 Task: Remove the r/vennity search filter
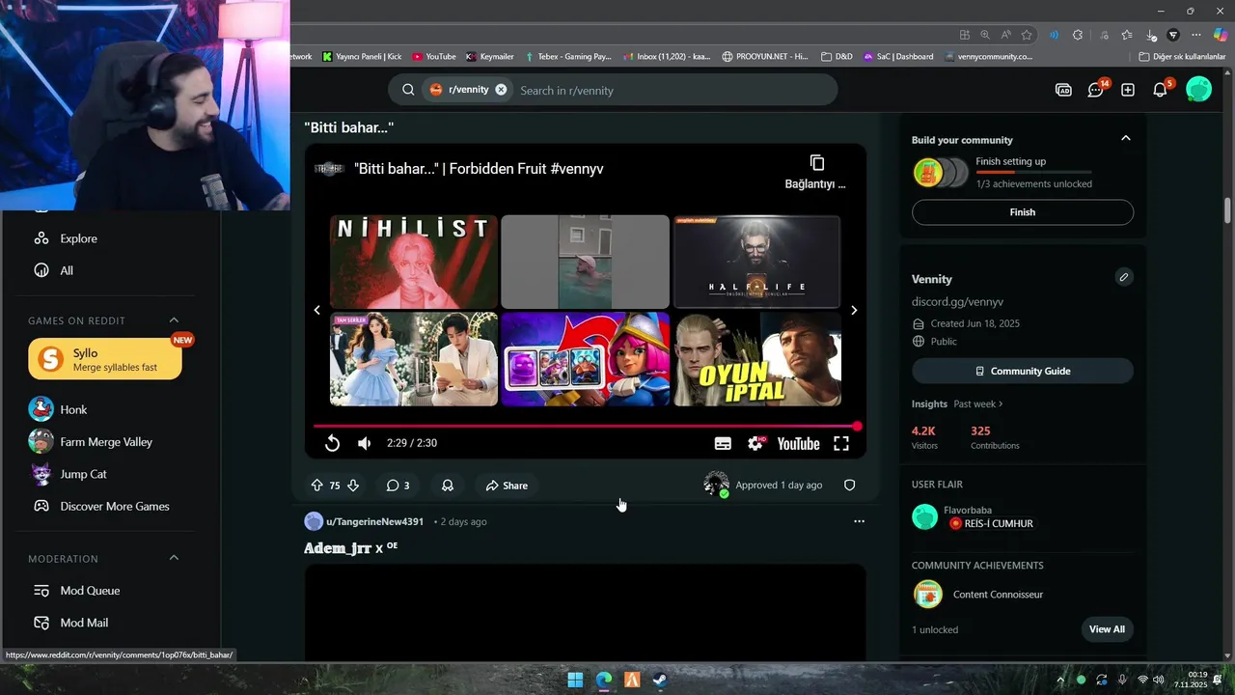(x=501, y=90)
